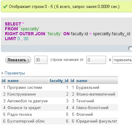132x129 pixels.
Task: Select the Фізико-математичний cell
Action: tap(96, 94)
